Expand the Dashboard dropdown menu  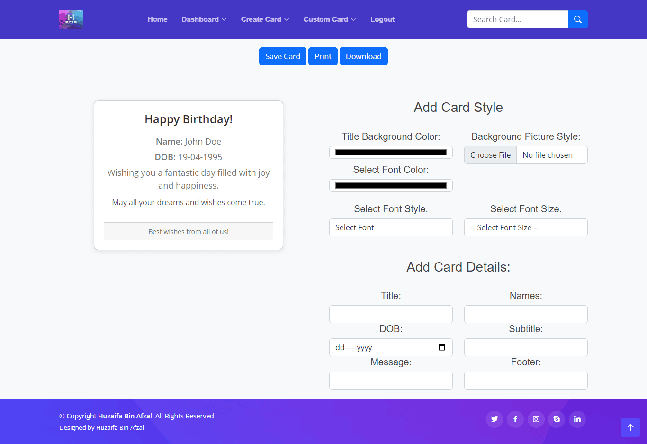coord(204,19)
